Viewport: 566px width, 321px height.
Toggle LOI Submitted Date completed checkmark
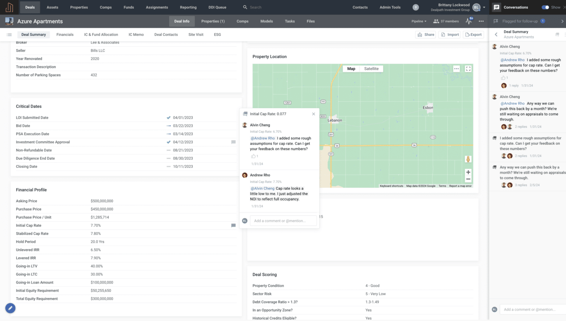coord(168,118)
